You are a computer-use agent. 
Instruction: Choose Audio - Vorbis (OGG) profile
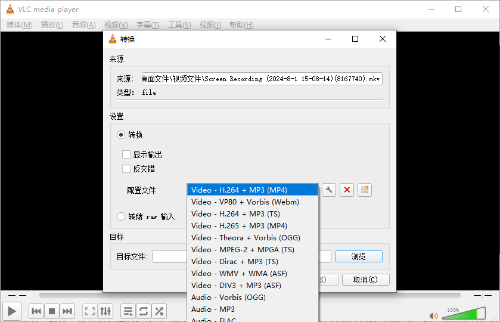(x=253, y=297)
